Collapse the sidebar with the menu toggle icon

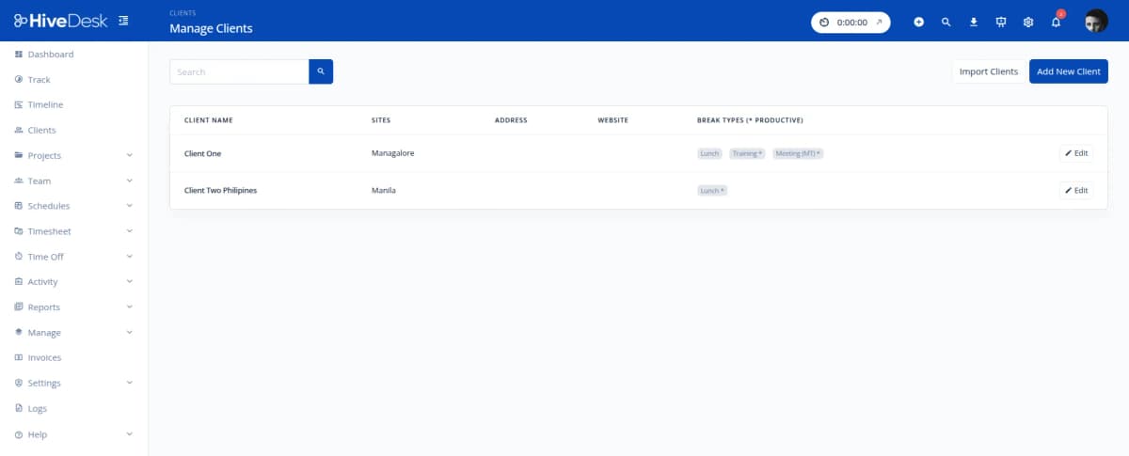point(124,21)
